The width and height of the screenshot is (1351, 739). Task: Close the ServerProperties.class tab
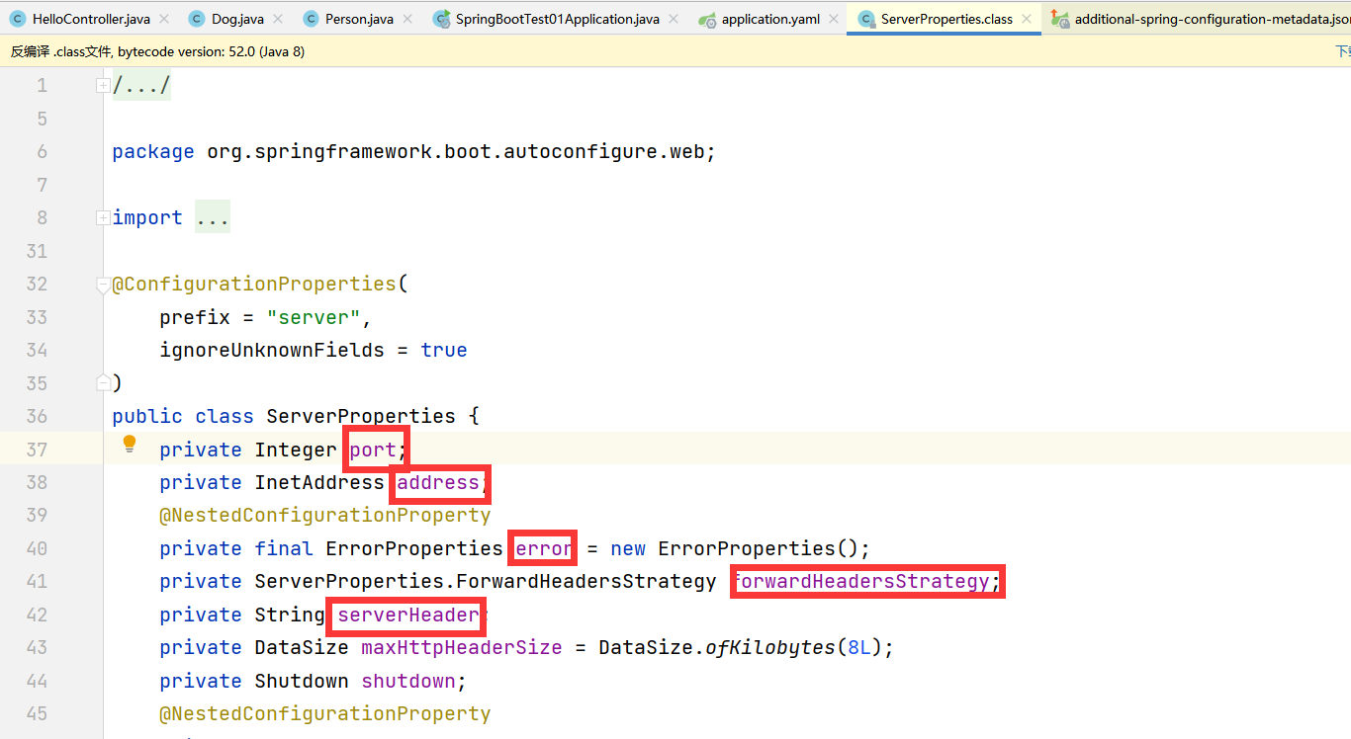tap(1027, 19)
